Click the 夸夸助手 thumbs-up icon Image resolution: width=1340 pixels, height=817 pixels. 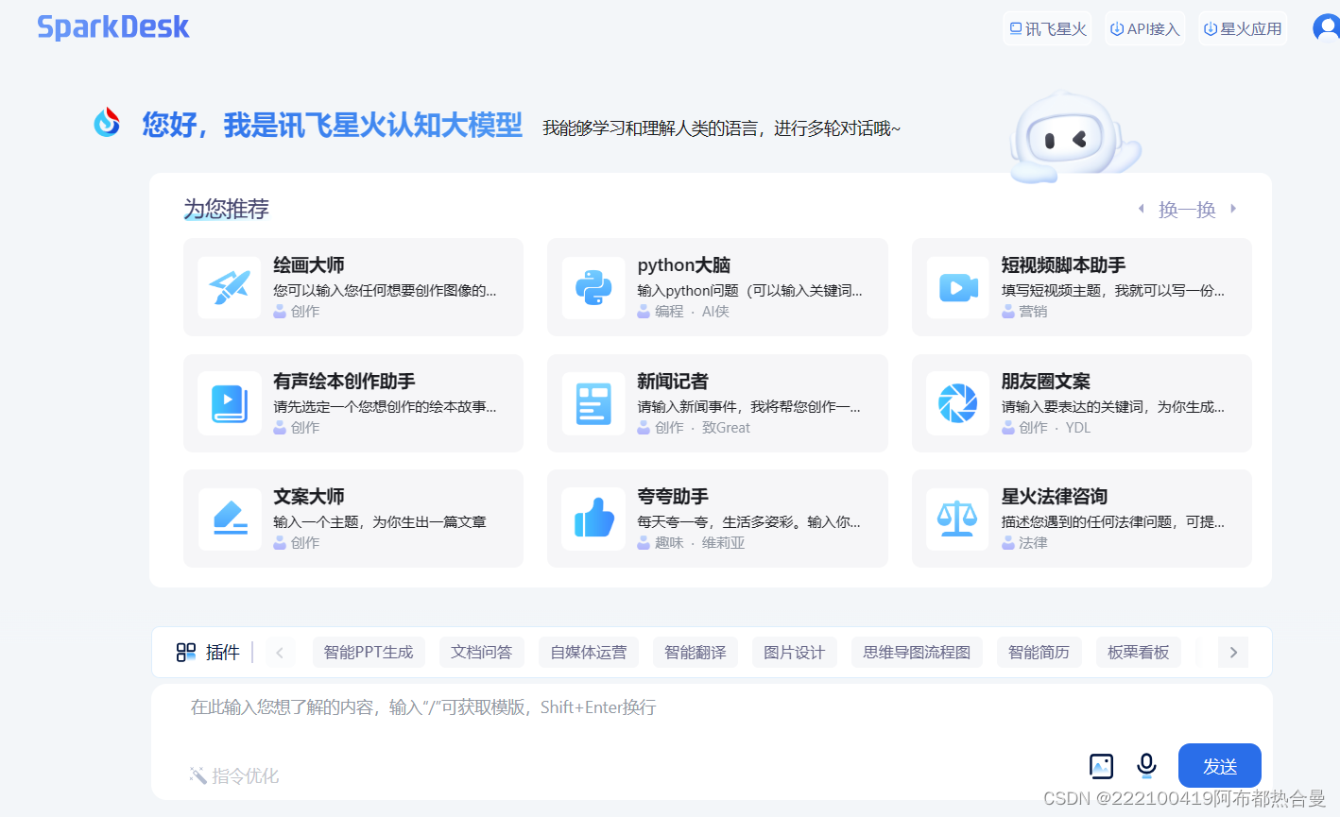593,519
